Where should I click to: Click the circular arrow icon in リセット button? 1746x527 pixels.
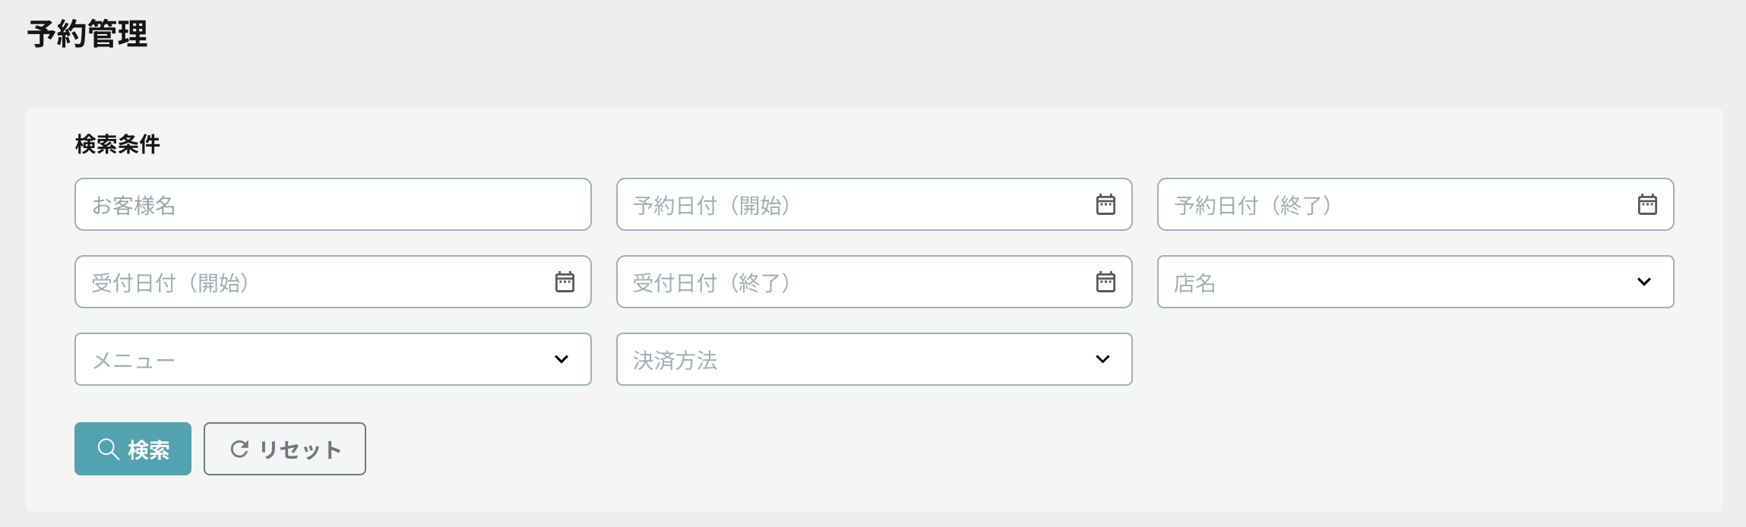point(239,449)
